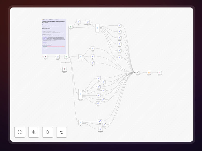Select the API webhook trigger node
Screen dimensions: 202x151
45,57
